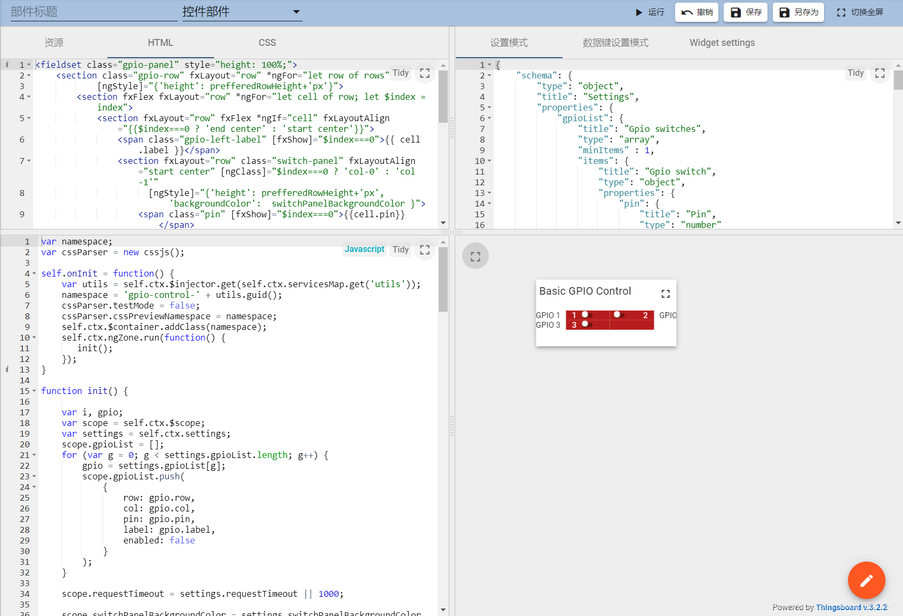Toggle the GPIO 3 switch on

click(x=587, y=325)
